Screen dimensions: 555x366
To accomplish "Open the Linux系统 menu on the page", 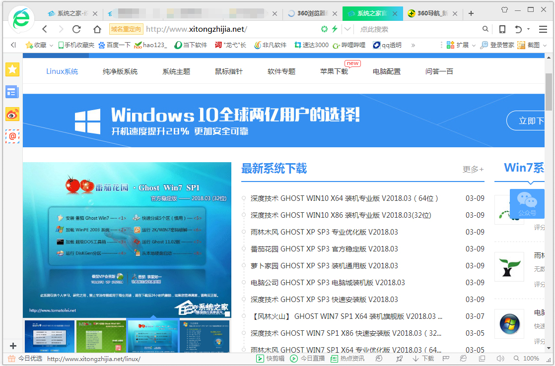I will click(x=62, y=71).
